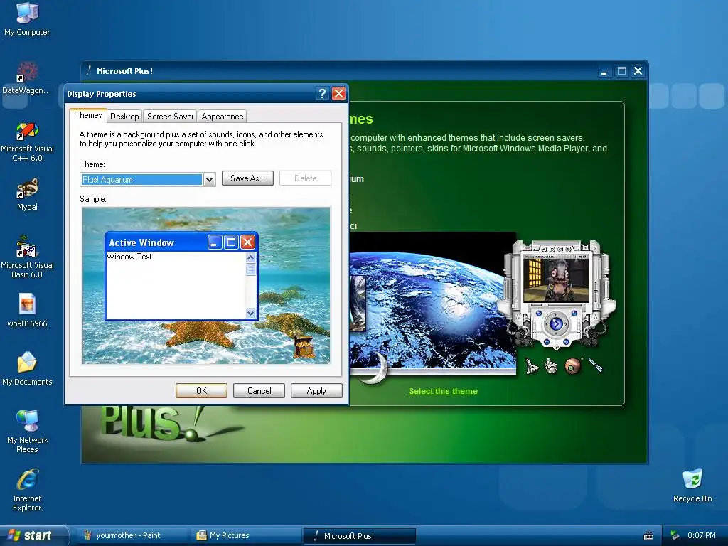The image size is (728, 546).
Task: Click the treasure chest in the Aquarium sample
Action: pyautogui.click(x=304, y=346)
